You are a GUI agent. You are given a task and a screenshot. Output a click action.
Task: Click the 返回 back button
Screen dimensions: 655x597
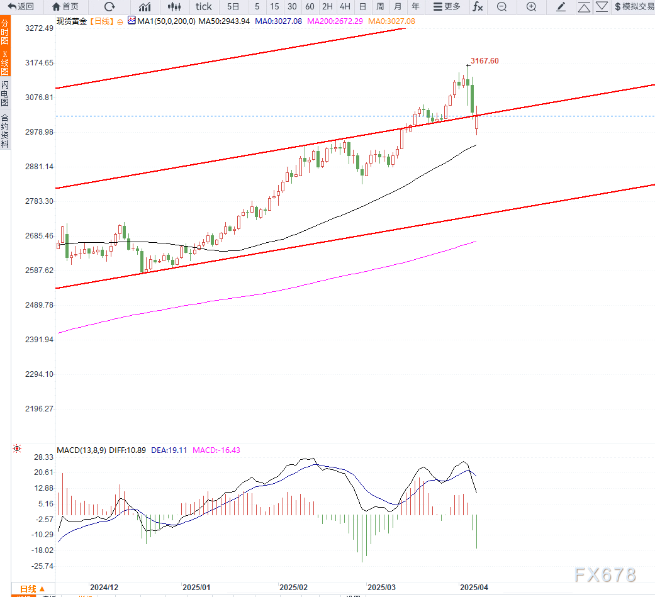[x=21, y=7]
